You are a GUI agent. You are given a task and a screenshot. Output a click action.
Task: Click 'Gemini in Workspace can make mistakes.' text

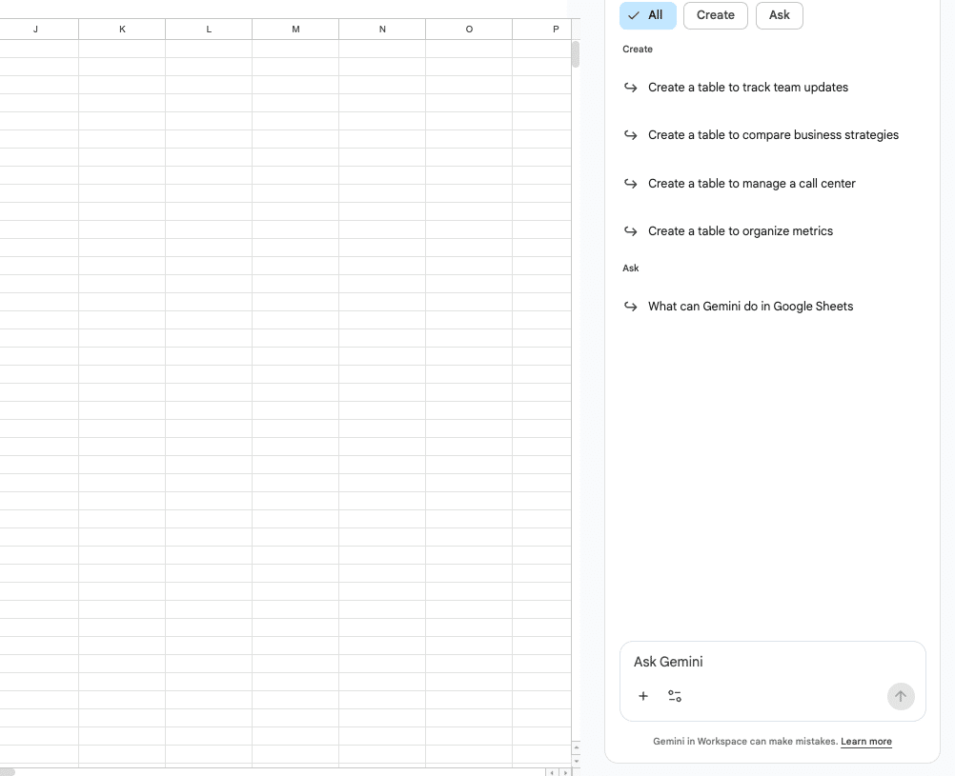745,742
